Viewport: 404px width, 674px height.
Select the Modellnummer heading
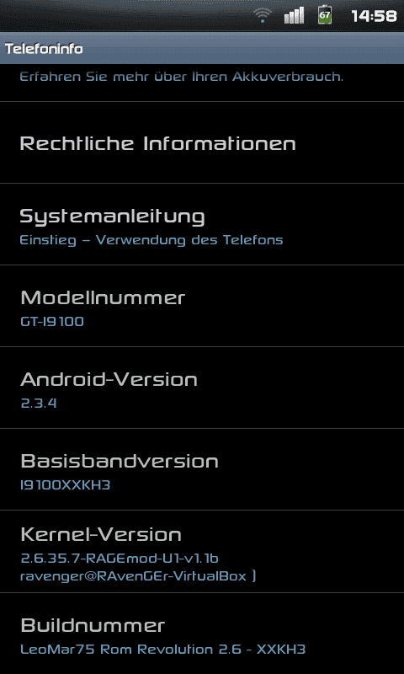pos(103,298)
